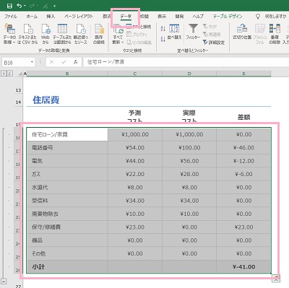This screenshot has height=288, width=289.
Task: Click the 廃棄物除去 row label
Action: [x=45, y=214]
